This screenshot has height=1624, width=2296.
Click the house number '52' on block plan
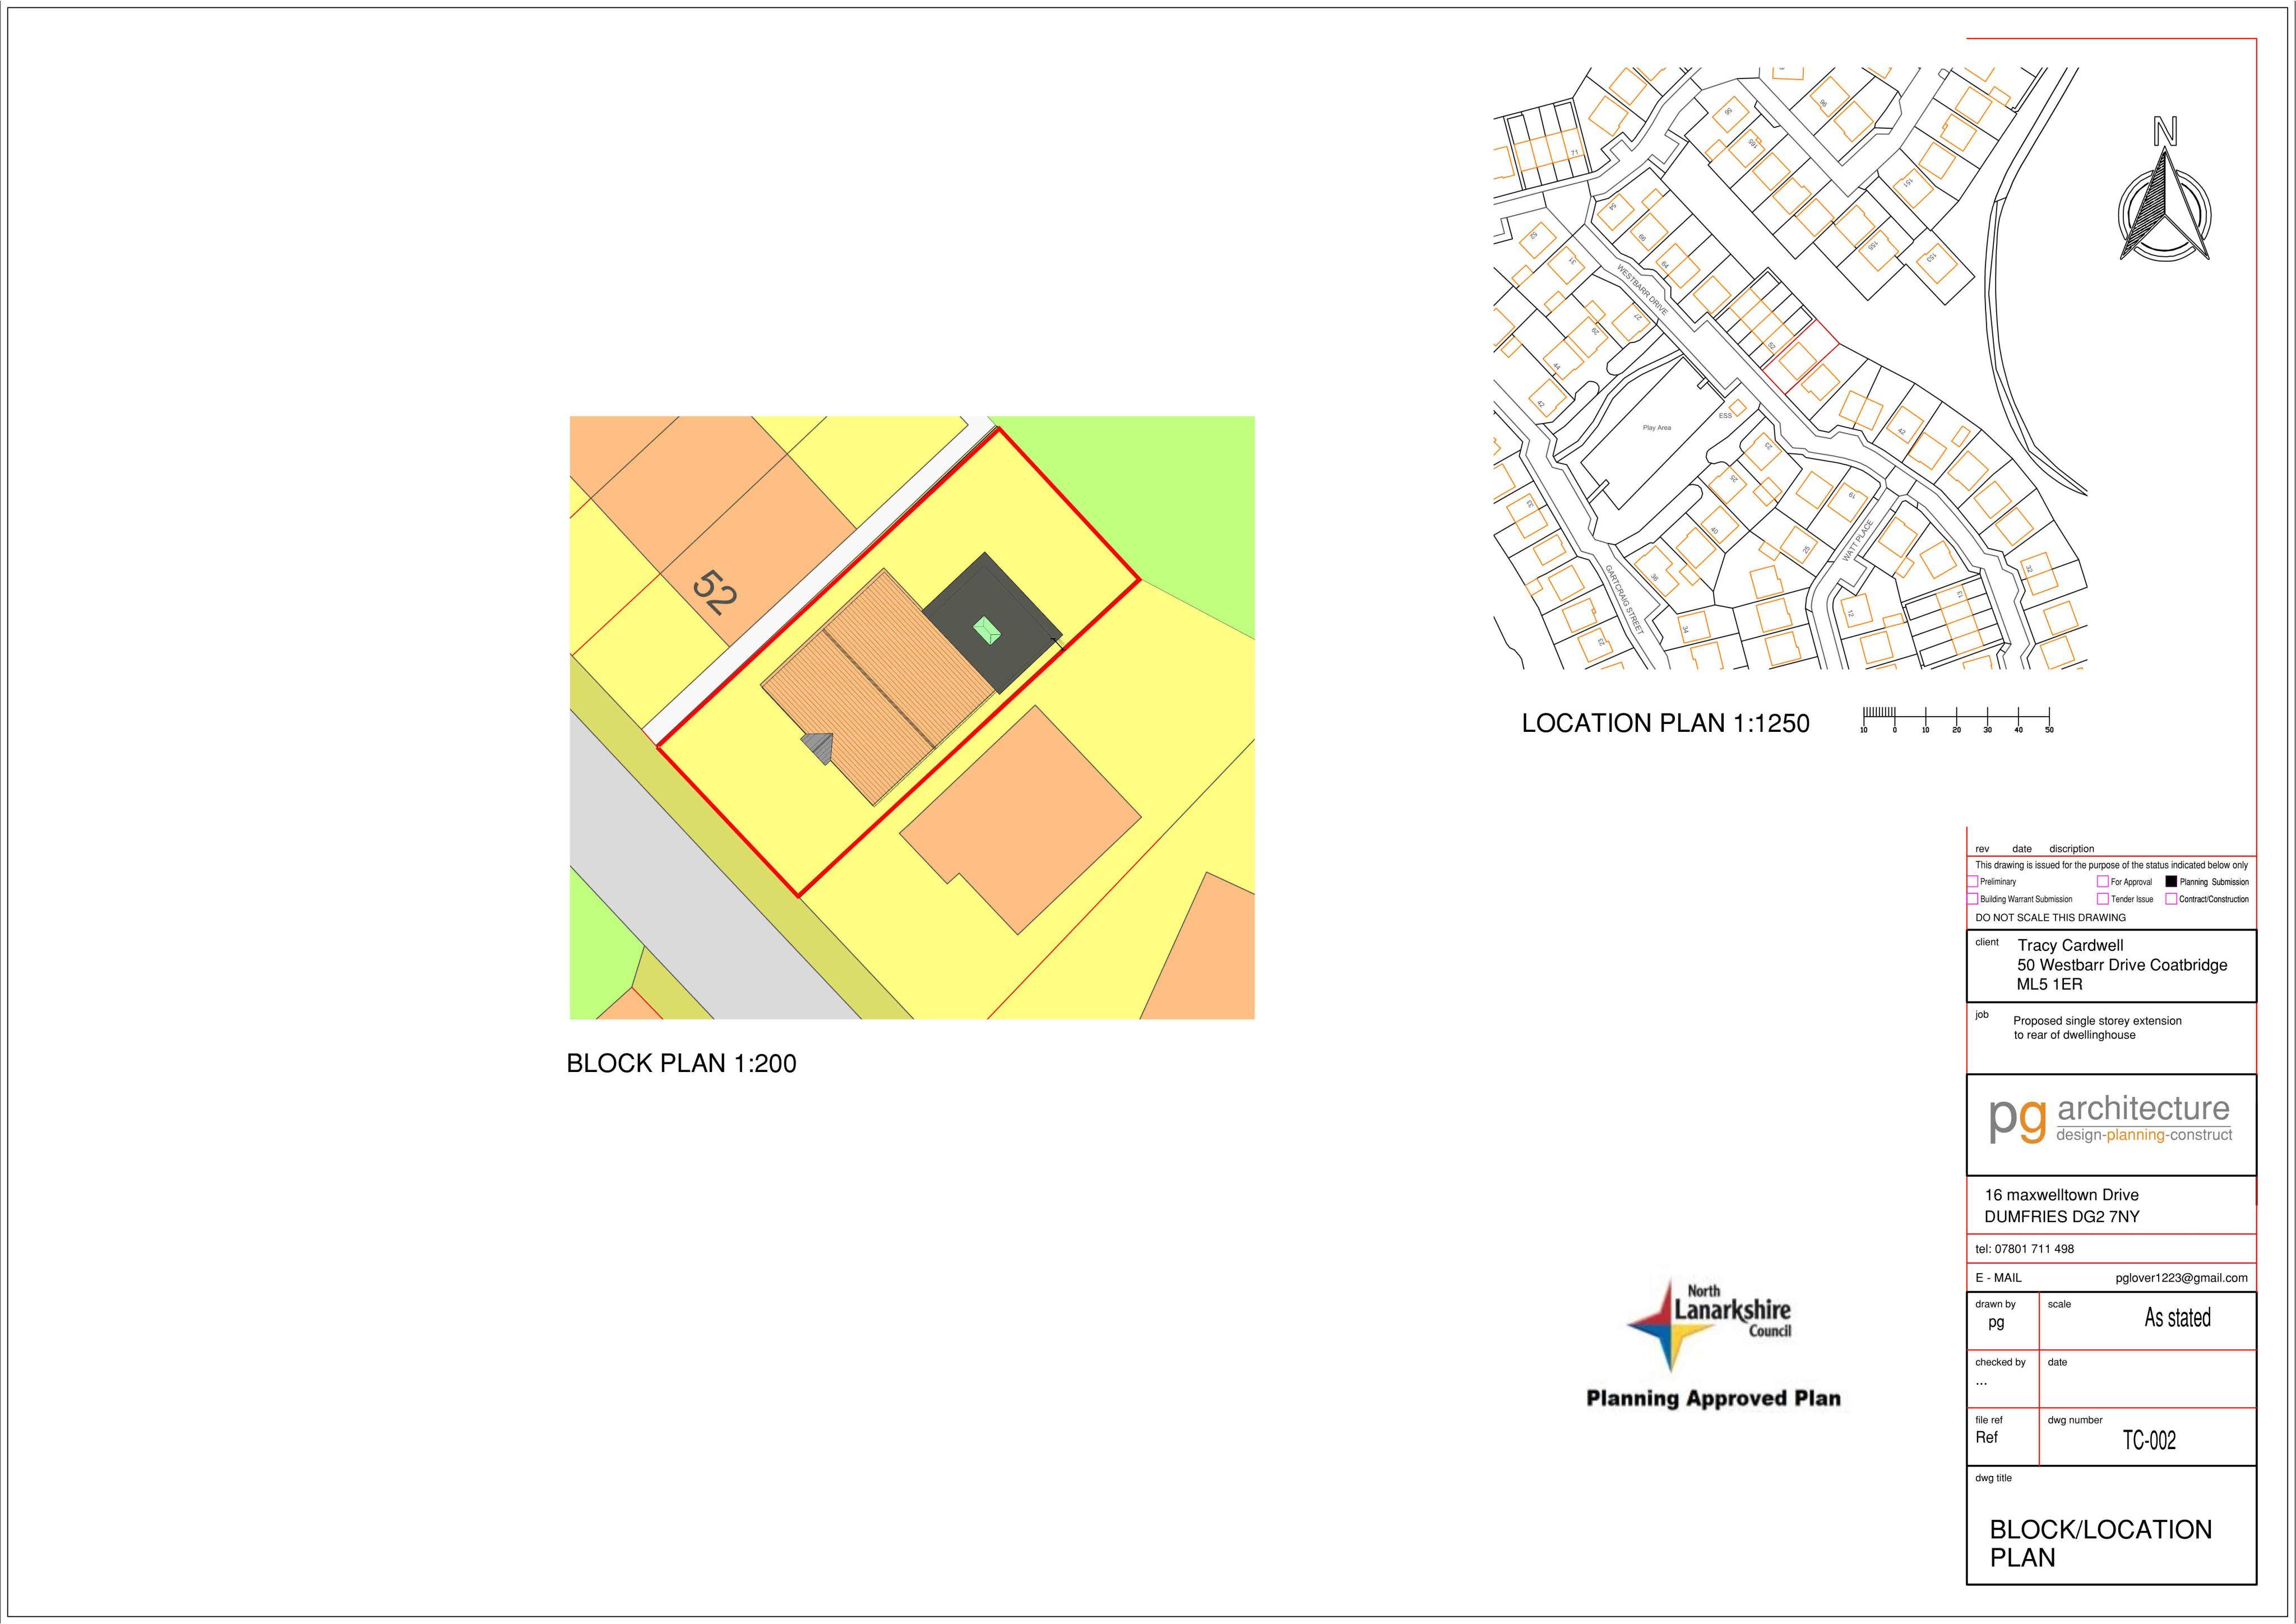tap(714, 593)
